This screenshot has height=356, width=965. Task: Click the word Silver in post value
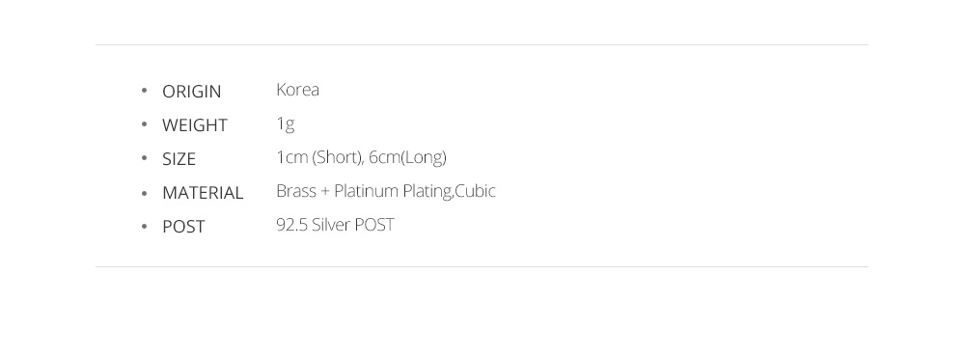pyautogui.click(x=331, y=225)
